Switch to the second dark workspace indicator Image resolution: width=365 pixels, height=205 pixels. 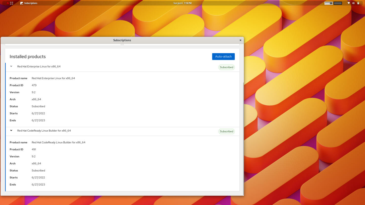(338, 3)
